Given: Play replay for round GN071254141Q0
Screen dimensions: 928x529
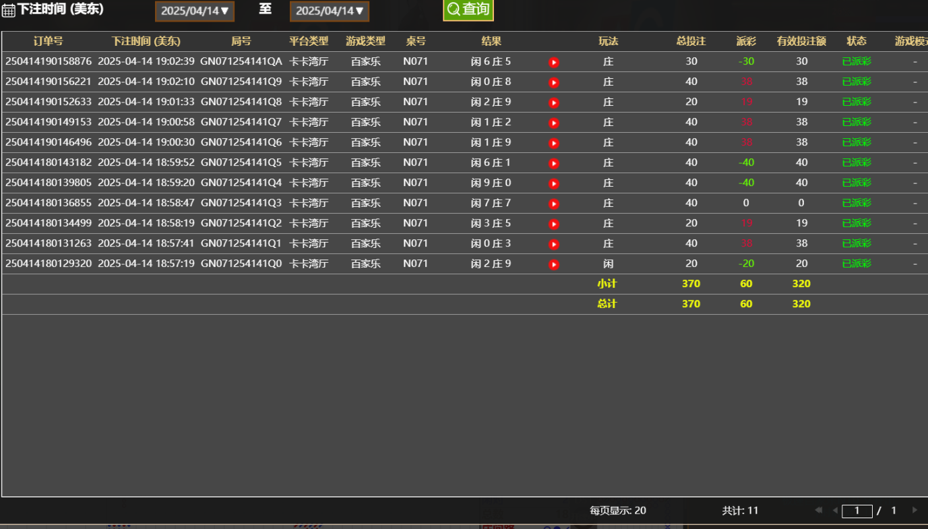Looking at the screenshot, I should click(554, 265).
